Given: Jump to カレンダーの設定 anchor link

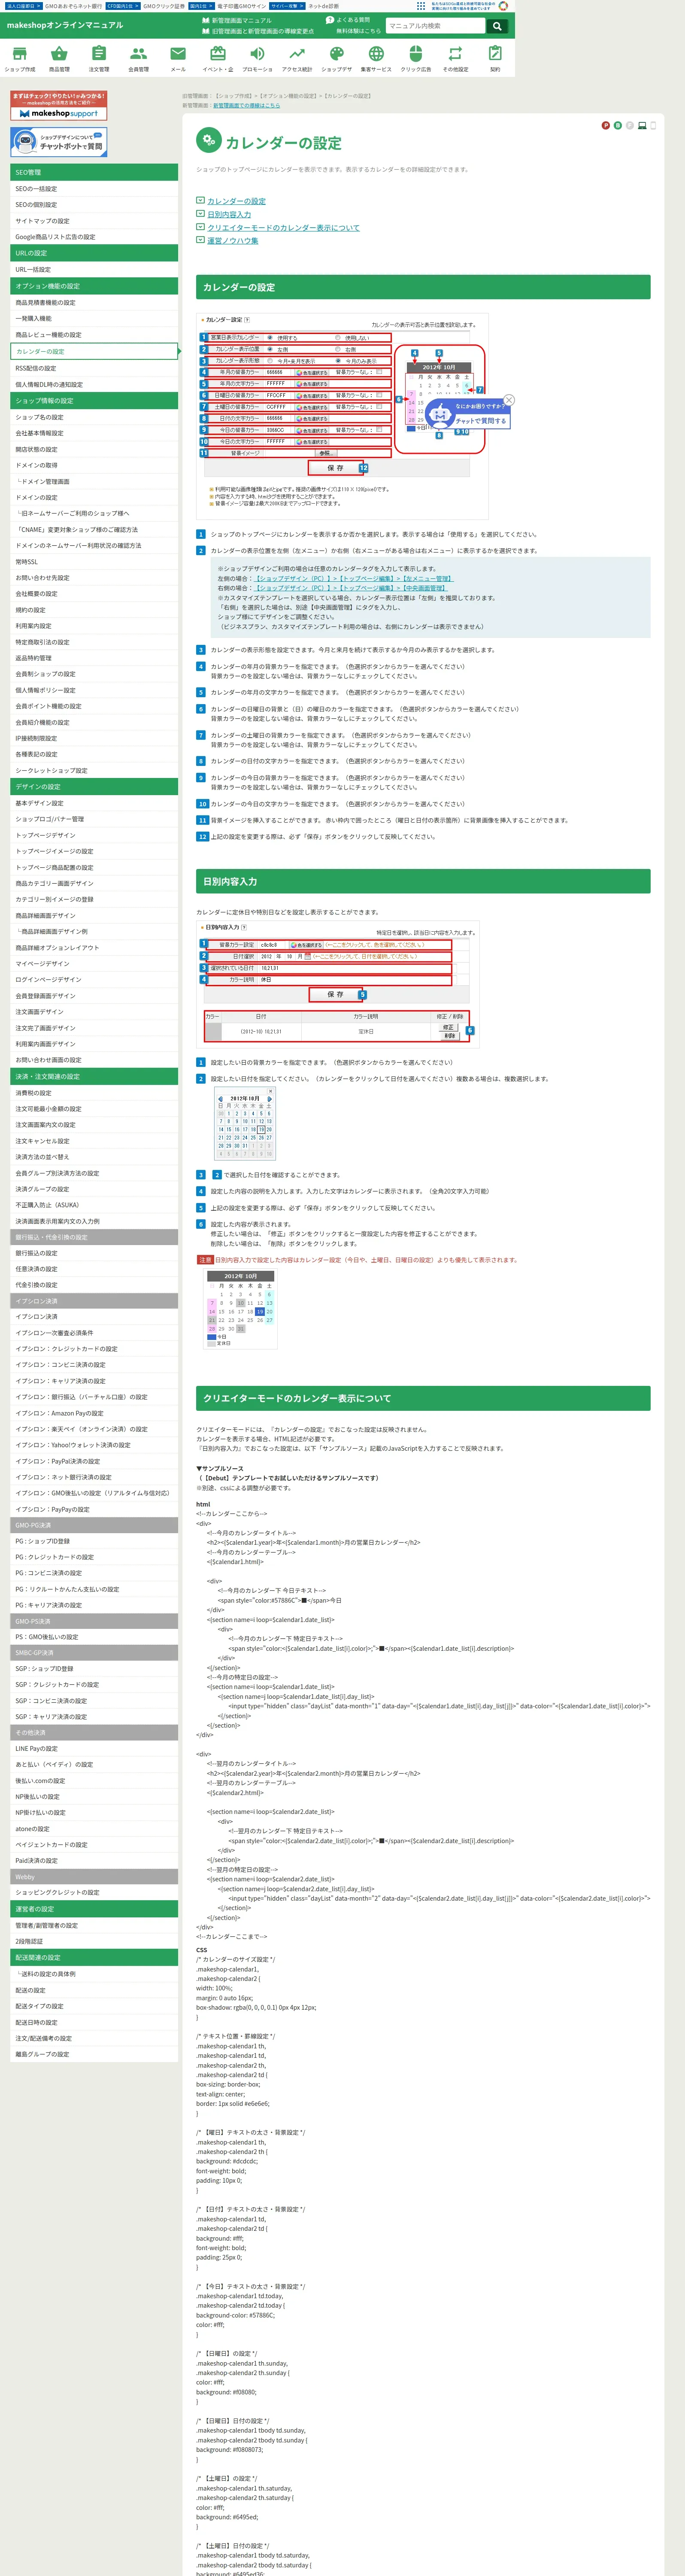Looking at the screenshot, I should [236, 201].
